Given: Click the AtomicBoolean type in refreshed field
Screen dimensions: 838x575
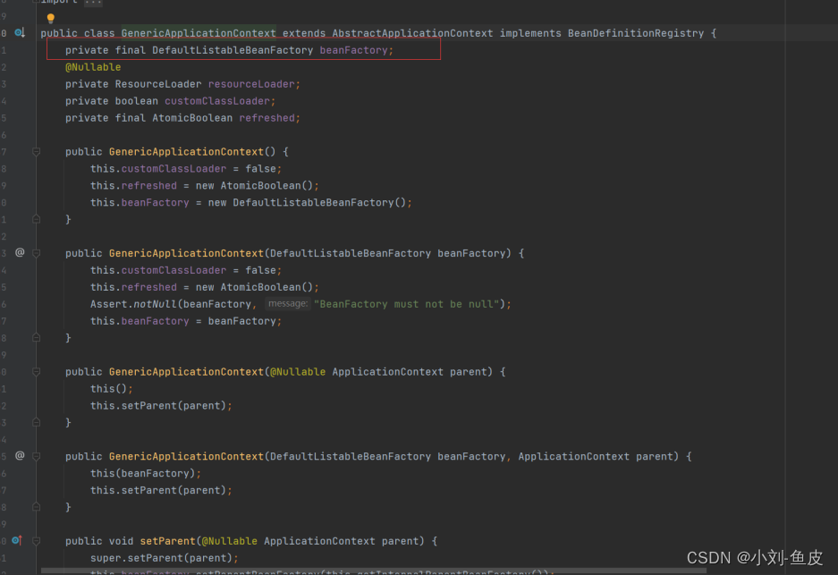Looking at the screenshot, I should (199, 117).
